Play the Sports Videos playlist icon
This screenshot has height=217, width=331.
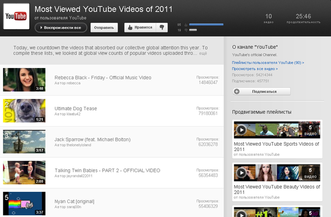(x=241, y=130)
